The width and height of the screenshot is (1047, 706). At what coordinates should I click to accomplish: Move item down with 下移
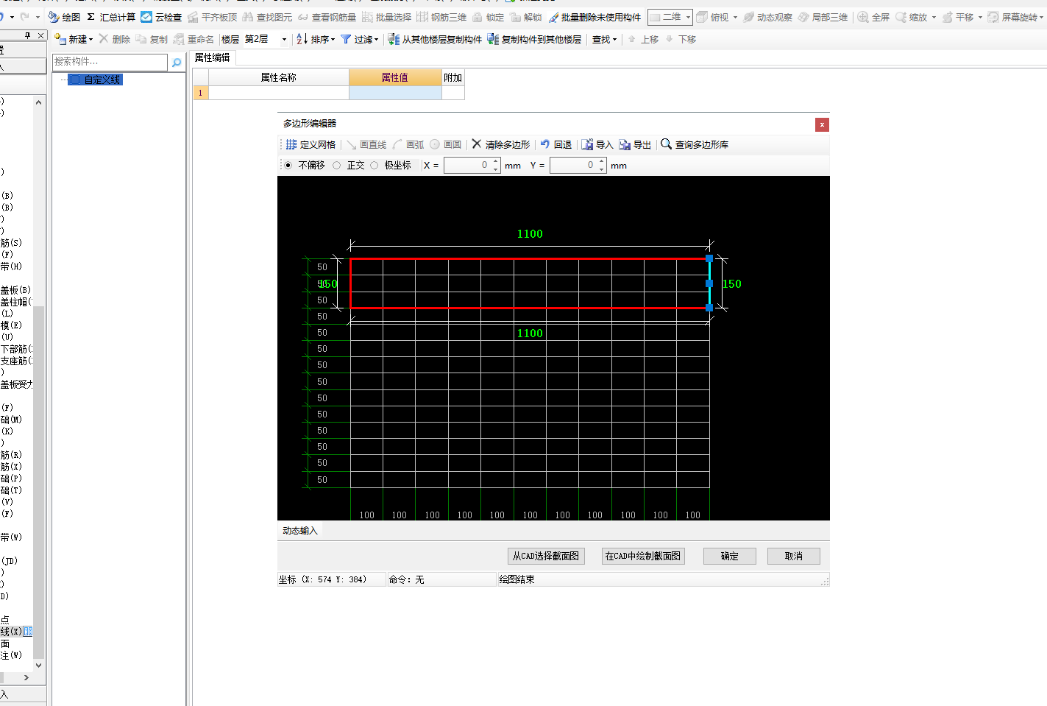pos(681,39)
